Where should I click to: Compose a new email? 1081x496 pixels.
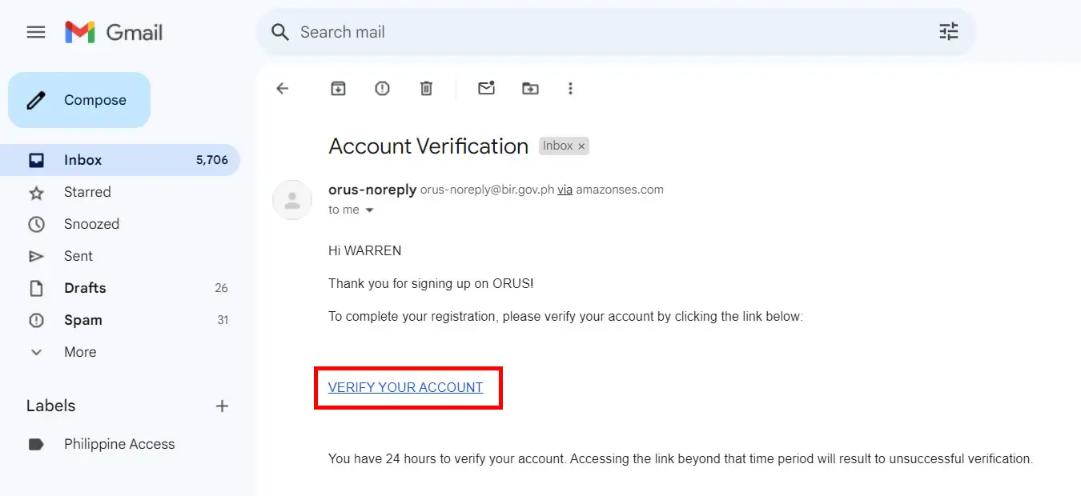coord(79,100)
